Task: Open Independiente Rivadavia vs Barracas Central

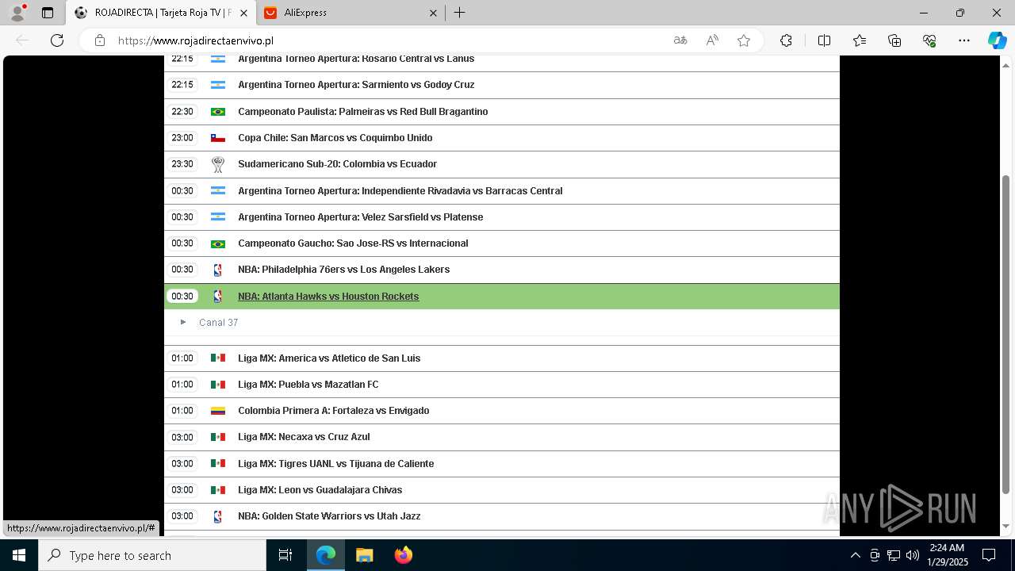Action: tap(400, 191)
